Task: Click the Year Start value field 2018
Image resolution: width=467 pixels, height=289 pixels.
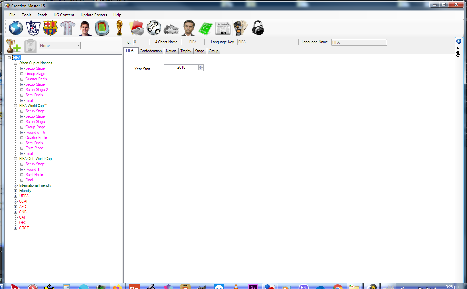Action: pos(181,67)
